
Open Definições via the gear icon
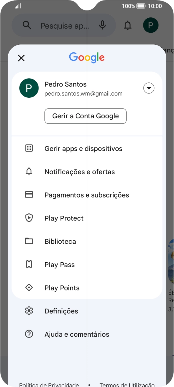click(x=29, y=311)
